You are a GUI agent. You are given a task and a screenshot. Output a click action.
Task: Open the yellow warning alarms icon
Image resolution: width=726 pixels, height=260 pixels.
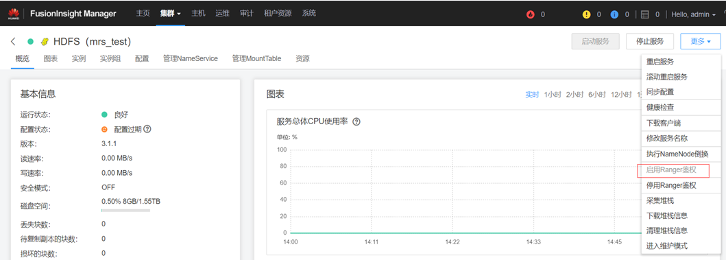(x=587, y=14)
